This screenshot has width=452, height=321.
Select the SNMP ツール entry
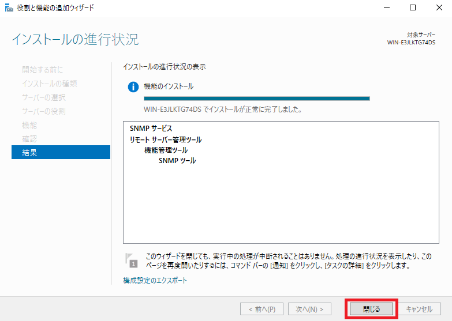pos(177,161)
